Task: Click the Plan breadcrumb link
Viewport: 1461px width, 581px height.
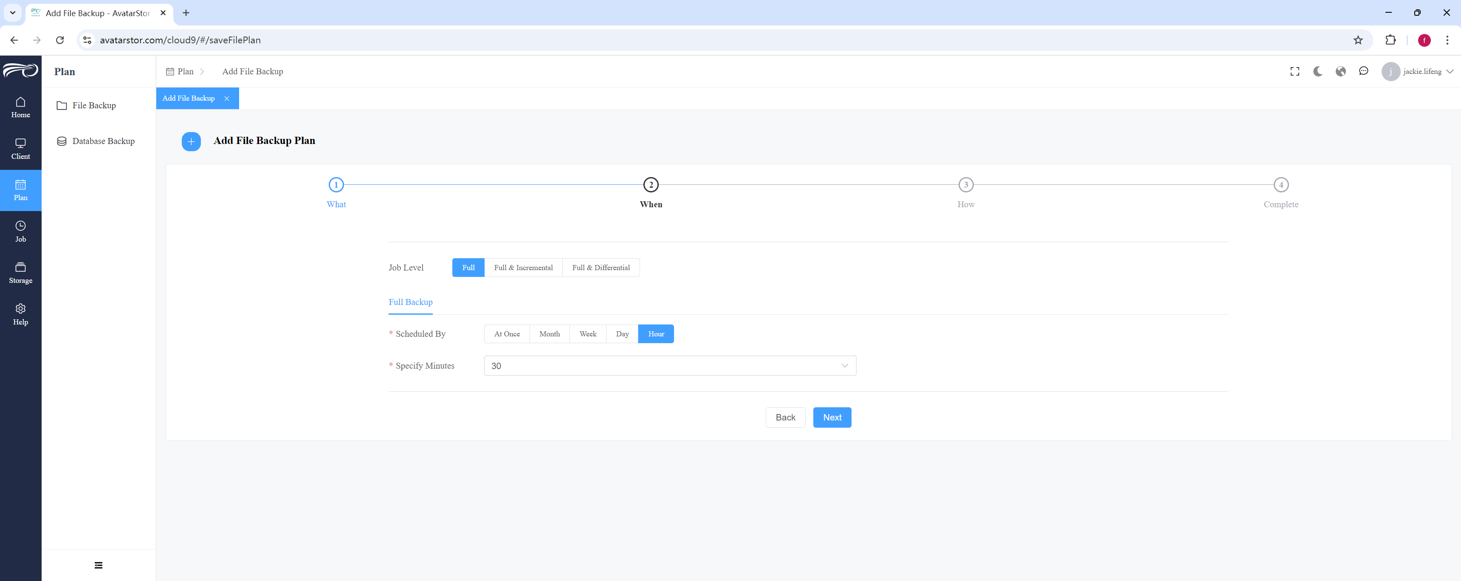Action: tap(180, 71)
